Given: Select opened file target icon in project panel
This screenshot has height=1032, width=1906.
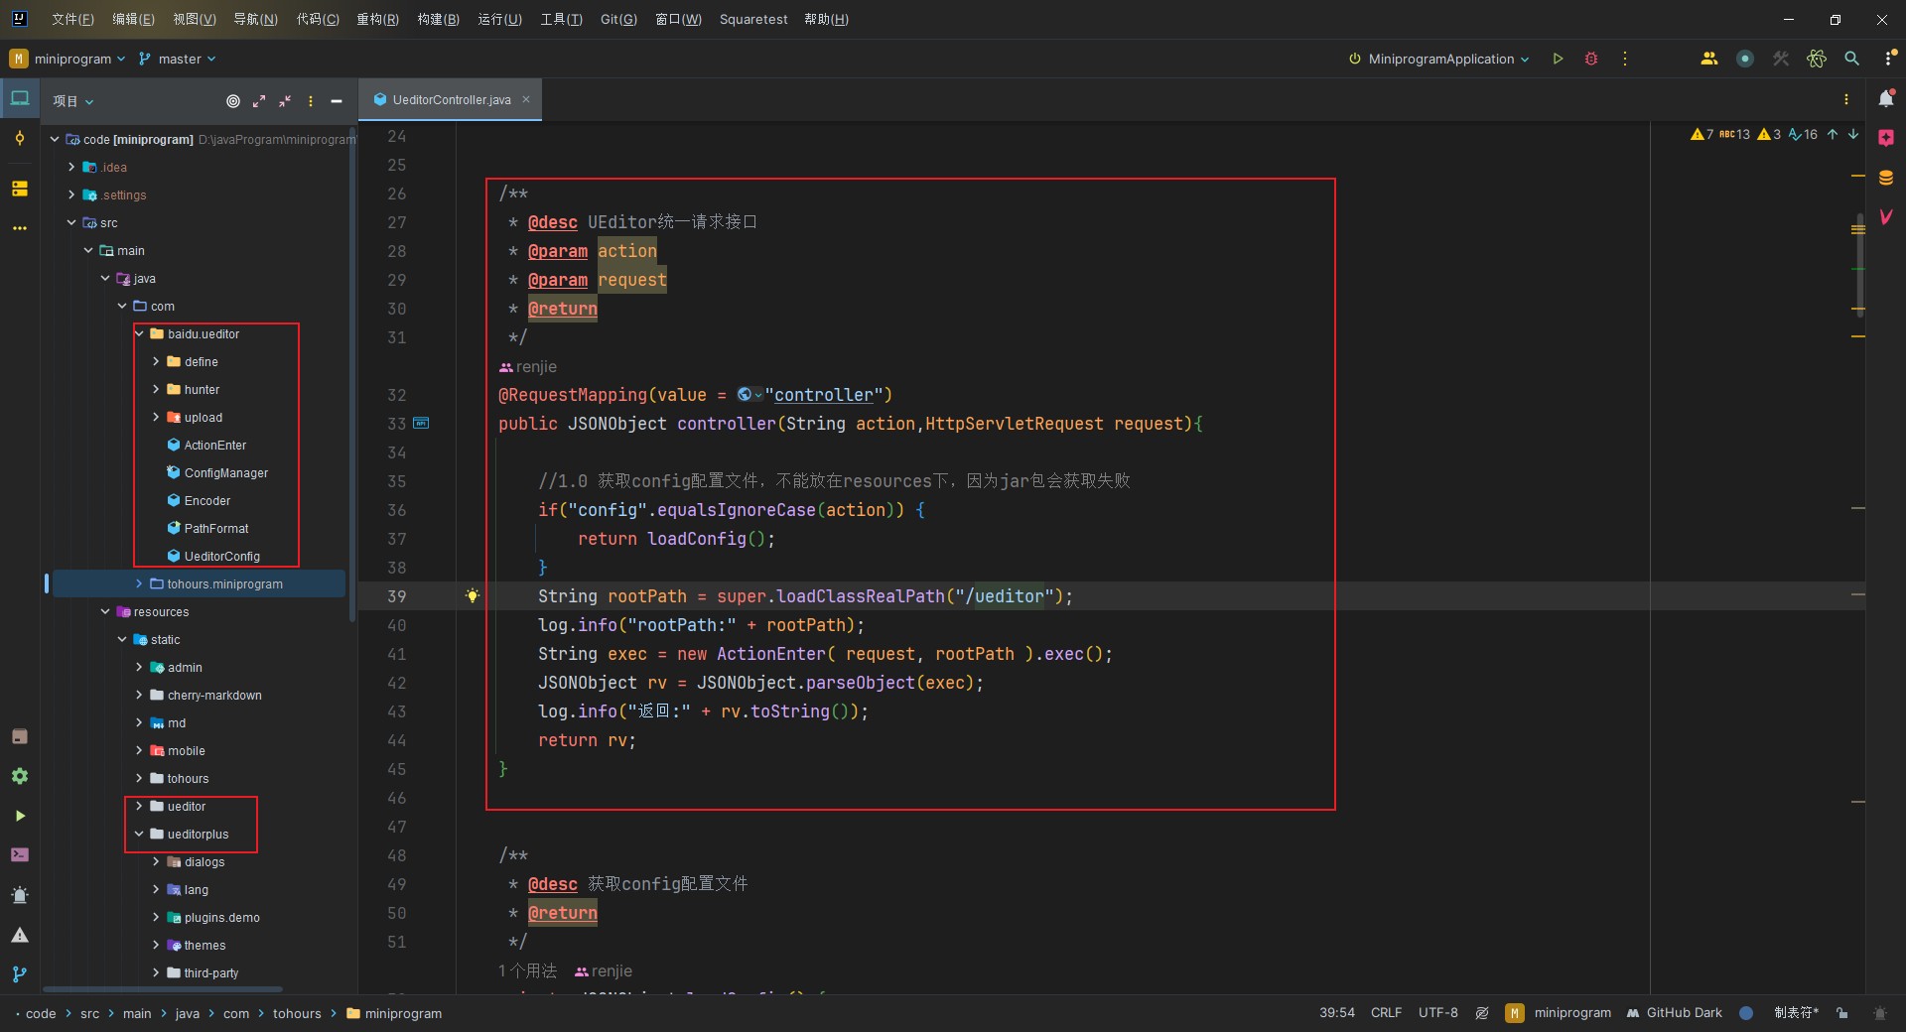Looking at the screenshot, I should pyautogui.click(x=233, y=101).
